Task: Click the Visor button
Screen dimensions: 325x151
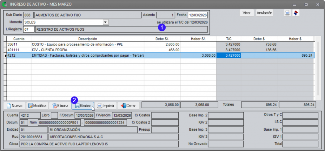Action: tap(247, 13)
